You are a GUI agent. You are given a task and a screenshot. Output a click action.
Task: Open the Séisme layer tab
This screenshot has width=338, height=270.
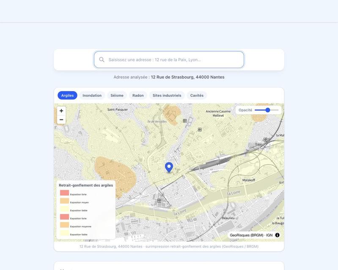coord(117,95)
